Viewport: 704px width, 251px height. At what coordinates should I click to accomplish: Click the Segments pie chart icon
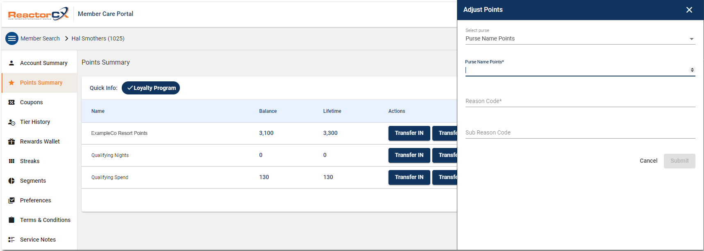pos(11,181)
